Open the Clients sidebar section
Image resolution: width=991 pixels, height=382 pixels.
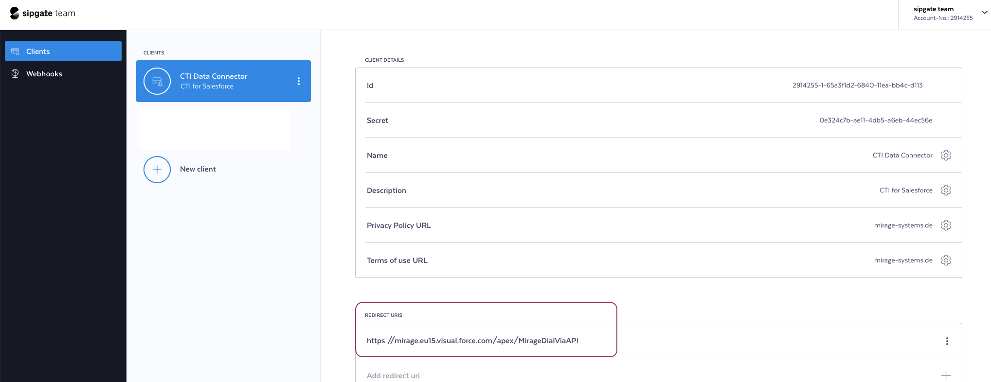pos(63,51)
